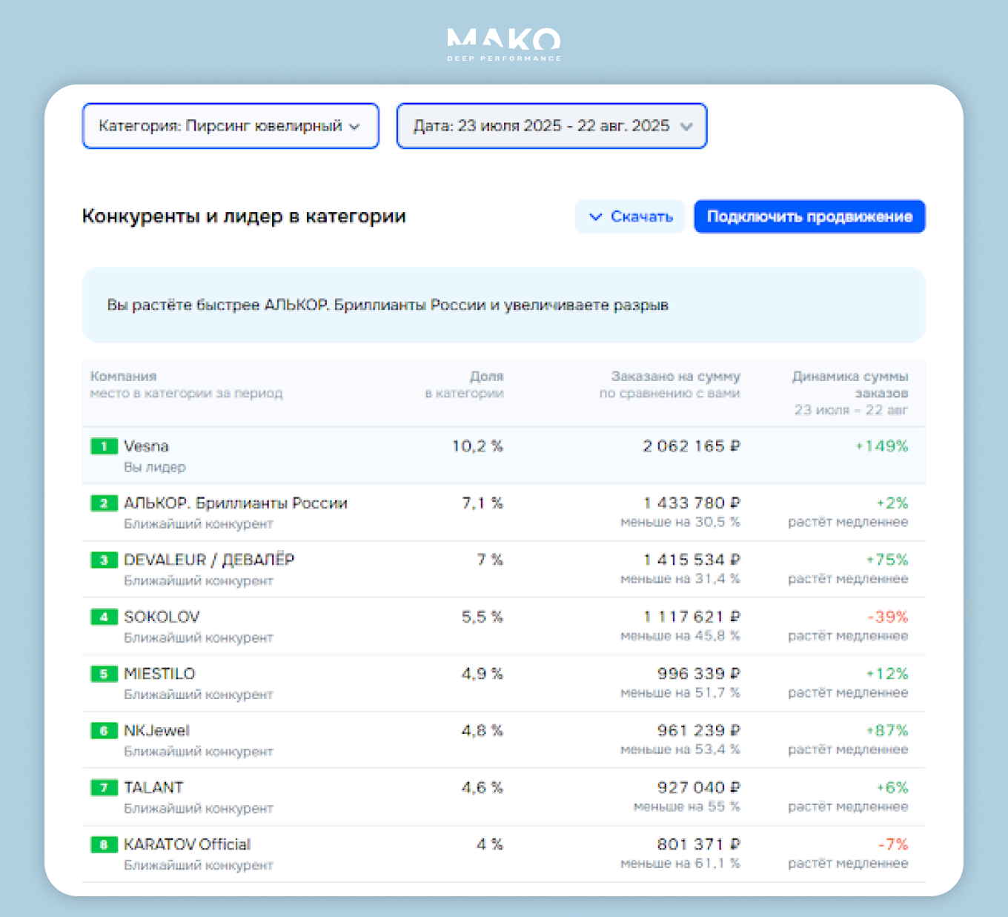Click the green rank 2 badge
This screenshot has height=917, width=1008.
click(x=104, y=503)
